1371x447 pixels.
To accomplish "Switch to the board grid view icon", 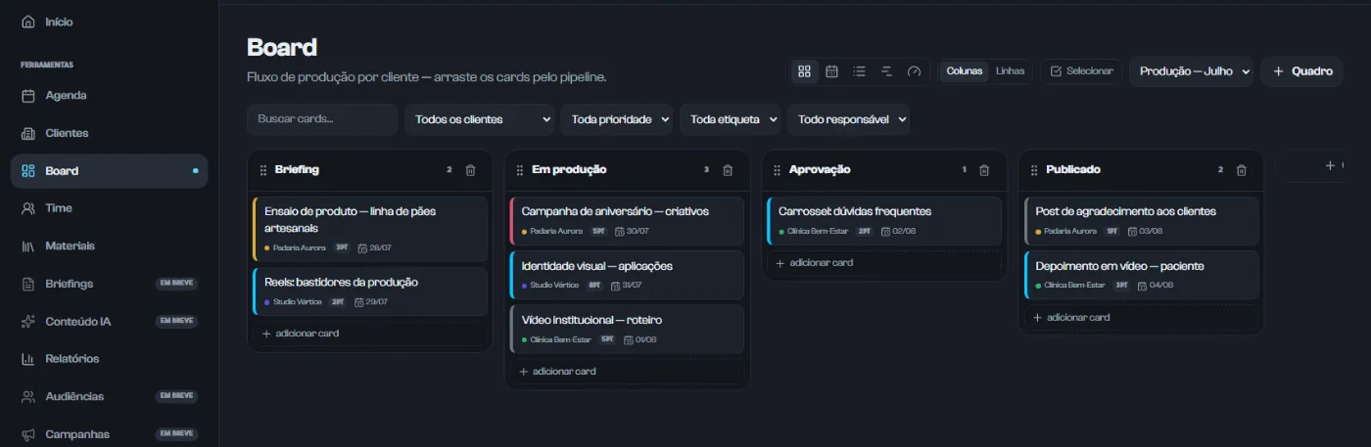I will click(804, 71).
